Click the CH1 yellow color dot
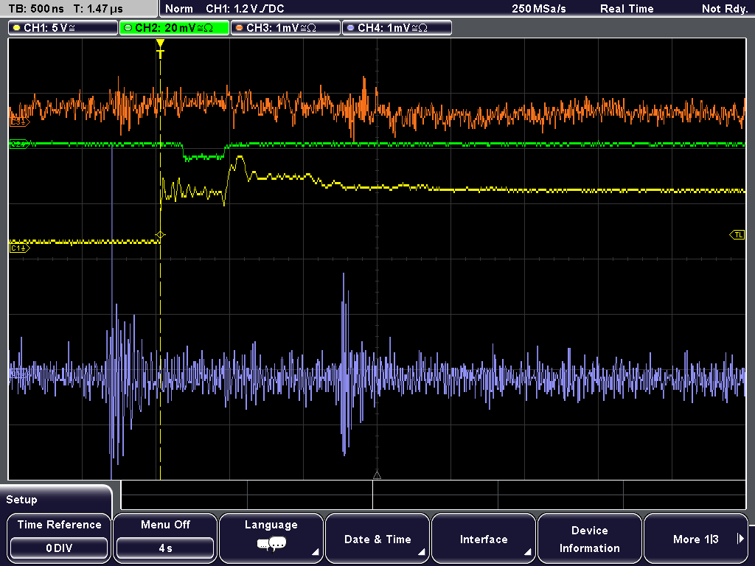 17,28
